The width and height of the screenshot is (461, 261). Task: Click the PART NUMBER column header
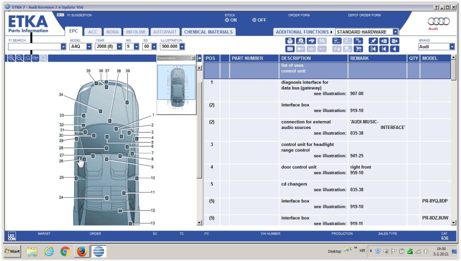(254, 58)
